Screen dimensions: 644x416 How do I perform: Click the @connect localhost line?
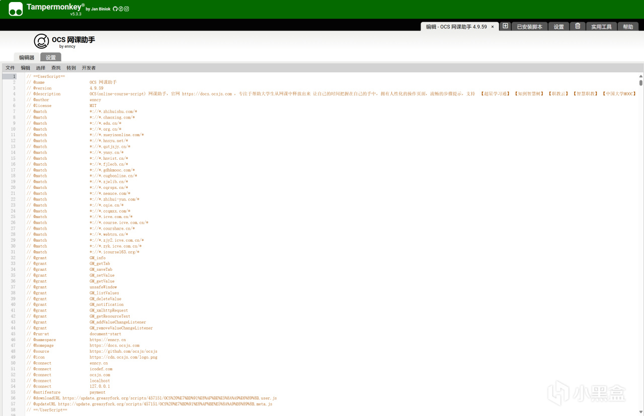[68, 381]
